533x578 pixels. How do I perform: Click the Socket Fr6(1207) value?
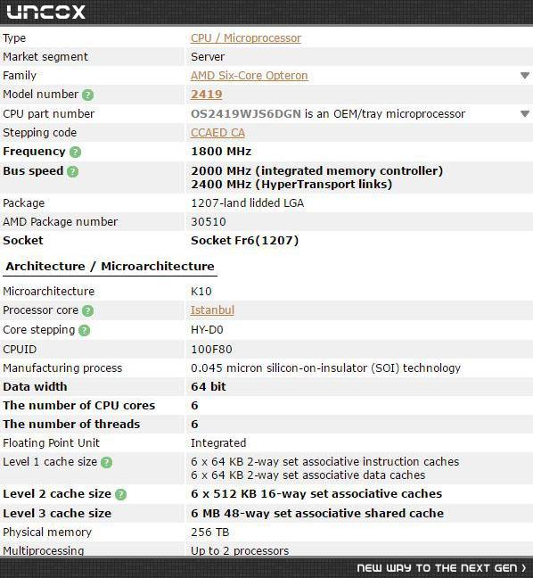pos(244,241)
